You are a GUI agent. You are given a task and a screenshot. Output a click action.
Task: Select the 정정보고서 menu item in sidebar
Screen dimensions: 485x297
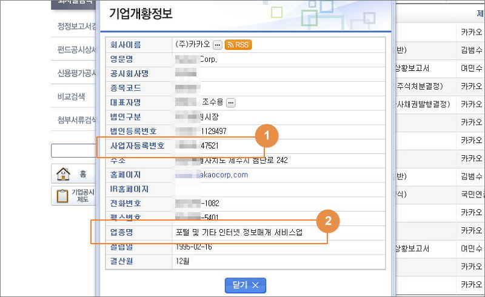coord(77,26)
